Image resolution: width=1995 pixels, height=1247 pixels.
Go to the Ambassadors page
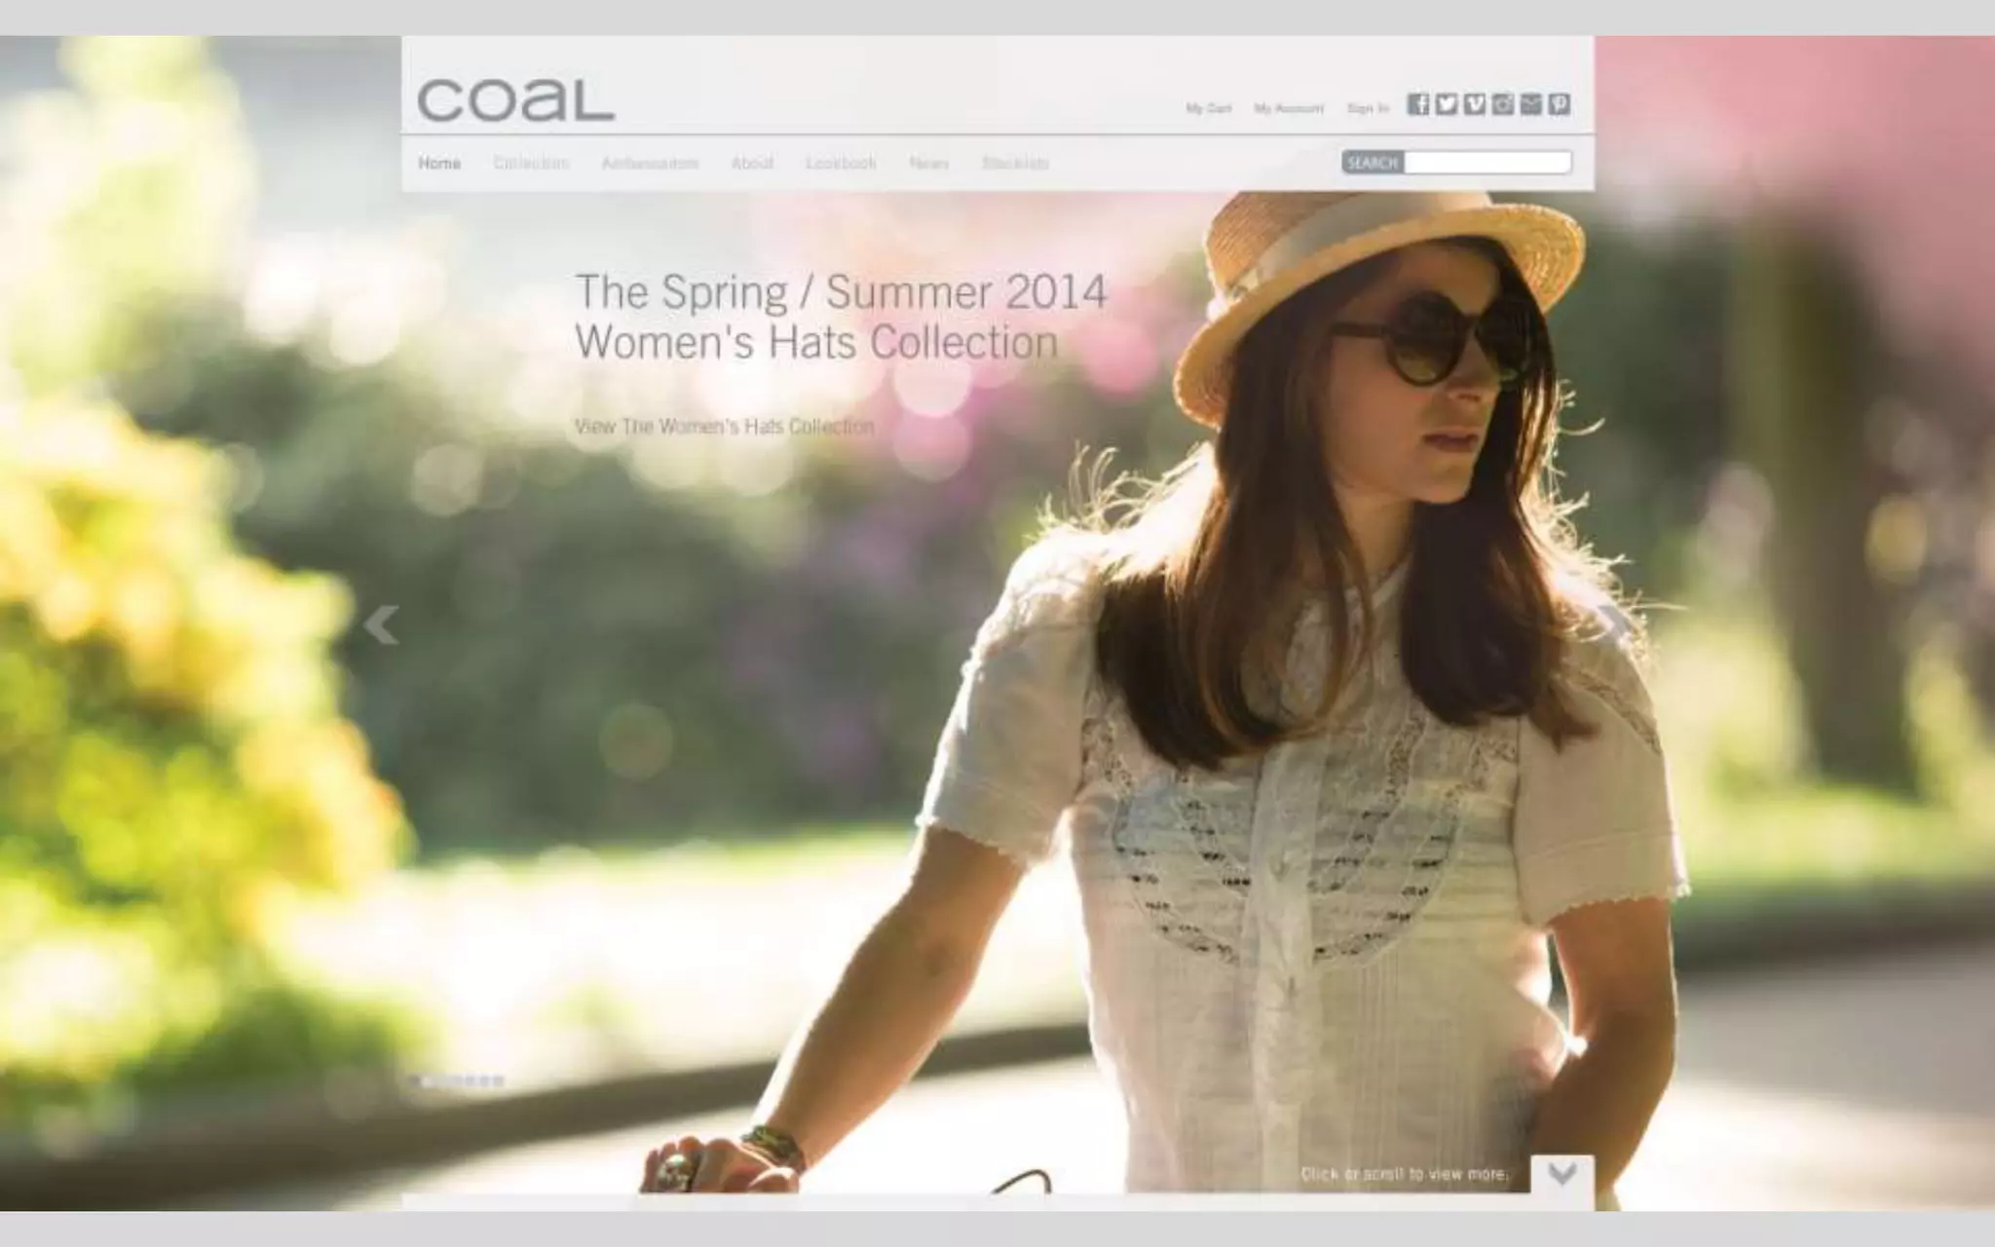650,163
